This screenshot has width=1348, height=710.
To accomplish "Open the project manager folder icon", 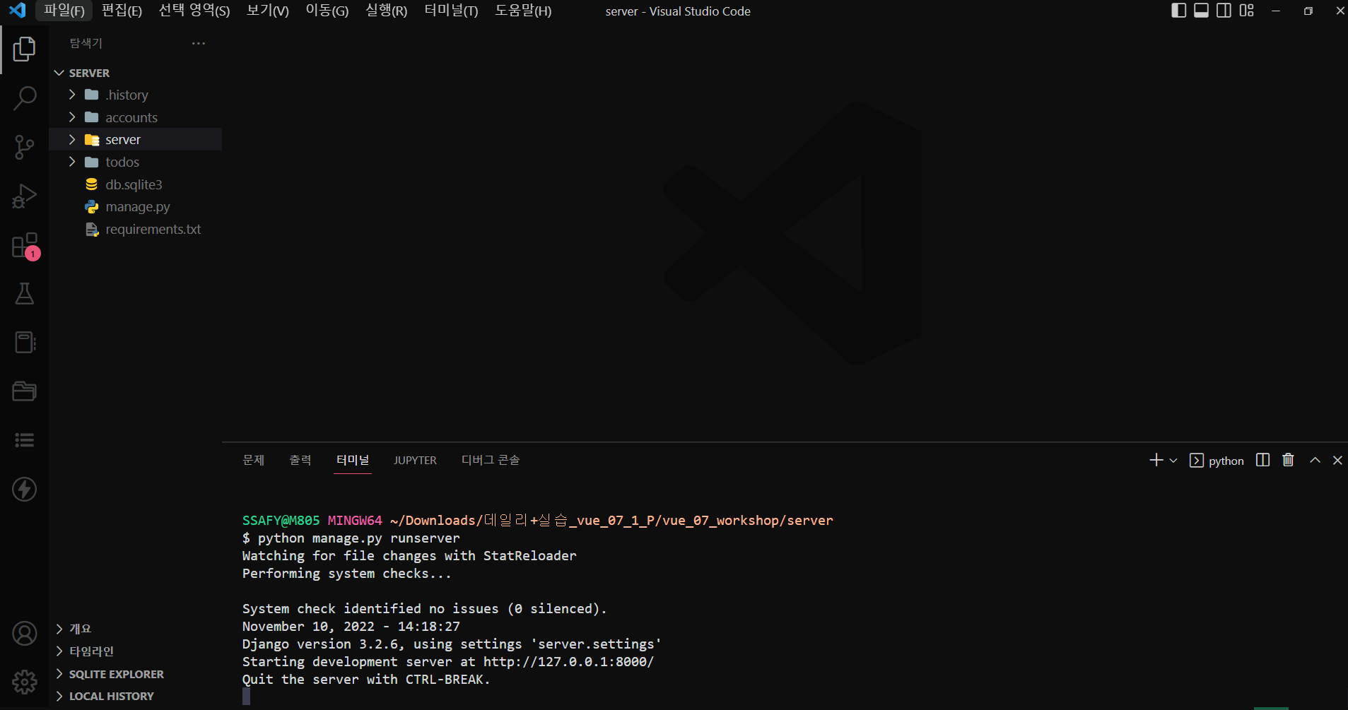I will pyautogui.click(x=24, y=391).
